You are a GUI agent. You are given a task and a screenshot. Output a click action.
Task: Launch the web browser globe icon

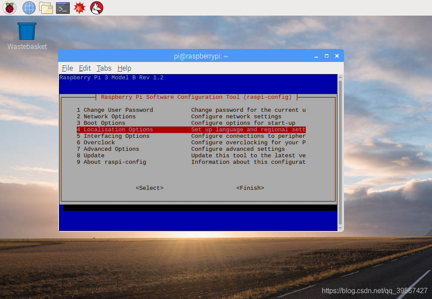pyautogui.click(x=29, y=8)
